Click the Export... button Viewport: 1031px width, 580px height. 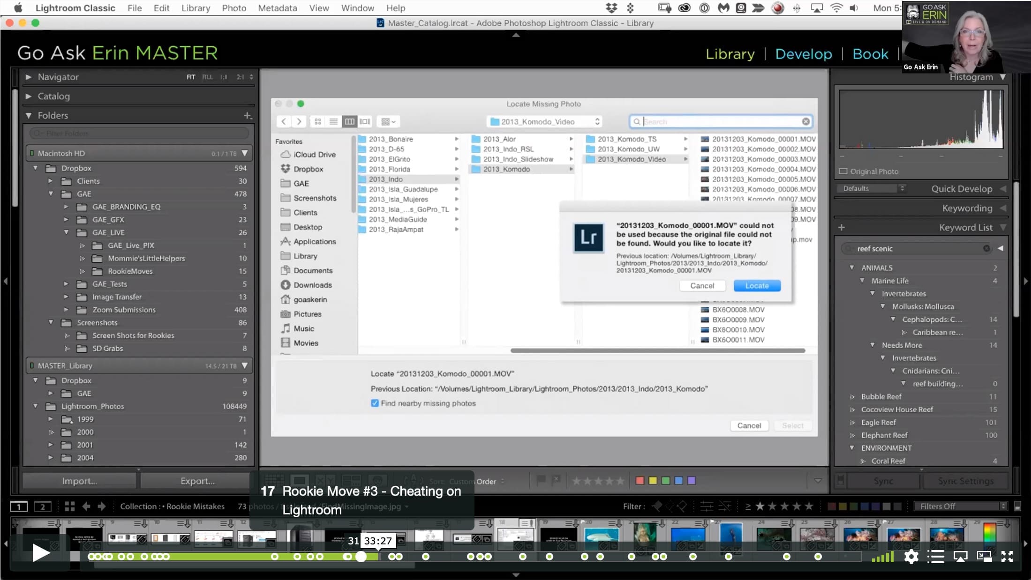click(x=197, y=481)
